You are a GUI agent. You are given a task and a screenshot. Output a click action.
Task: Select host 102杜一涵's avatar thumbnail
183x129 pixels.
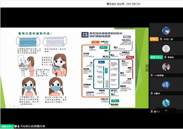(x=166, y=31)
